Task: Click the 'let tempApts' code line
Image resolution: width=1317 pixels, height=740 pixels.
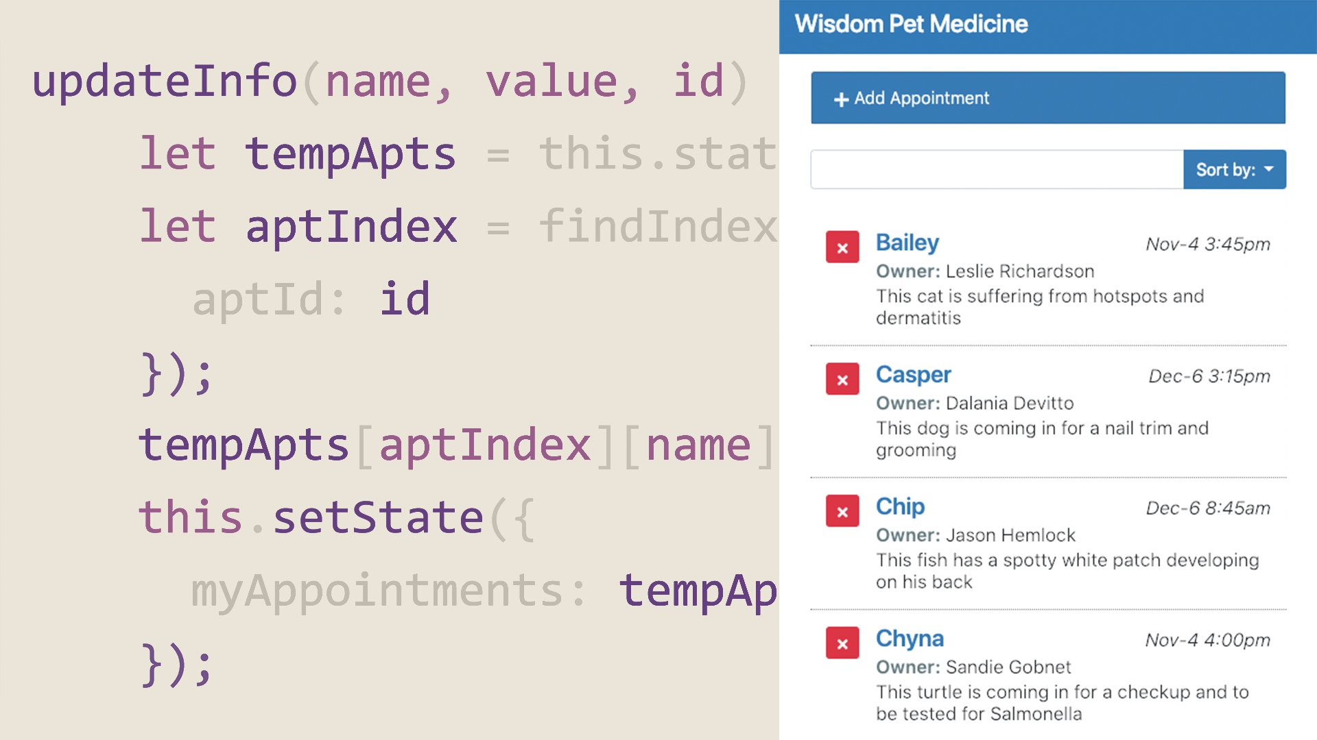Action: 458,154
